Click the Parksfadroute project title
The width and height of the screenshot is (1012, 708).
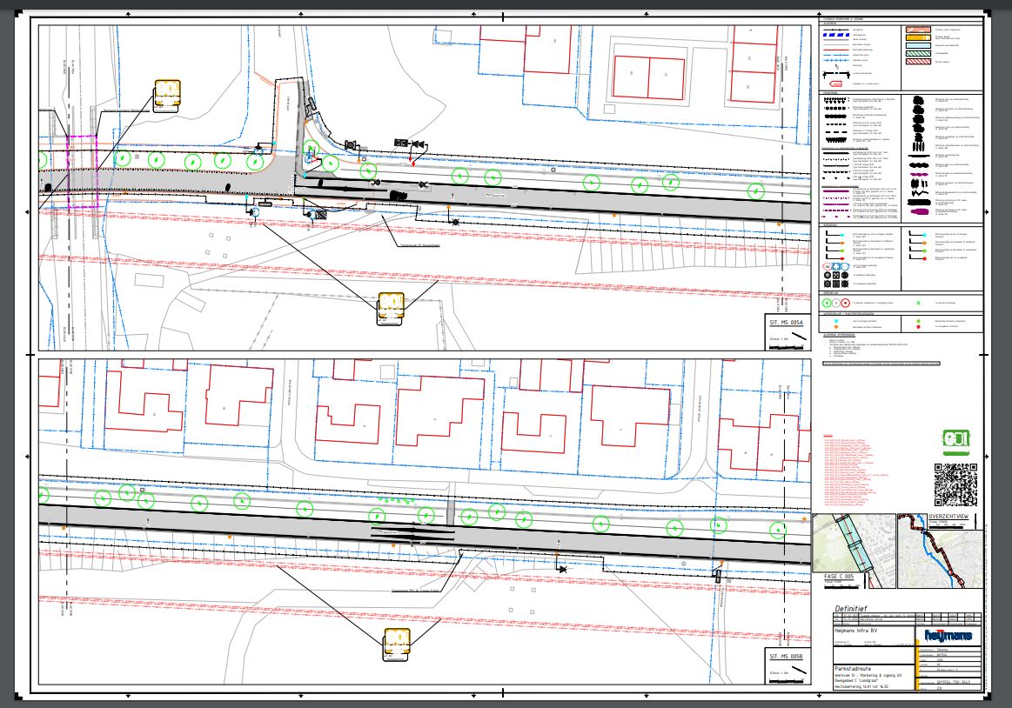click(849, 670)
